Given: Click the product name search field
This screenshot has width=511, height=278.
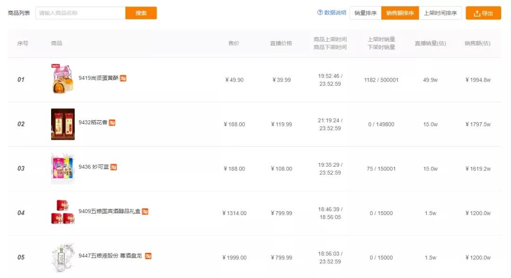Looking at the screenshot, I should point(80,13).
